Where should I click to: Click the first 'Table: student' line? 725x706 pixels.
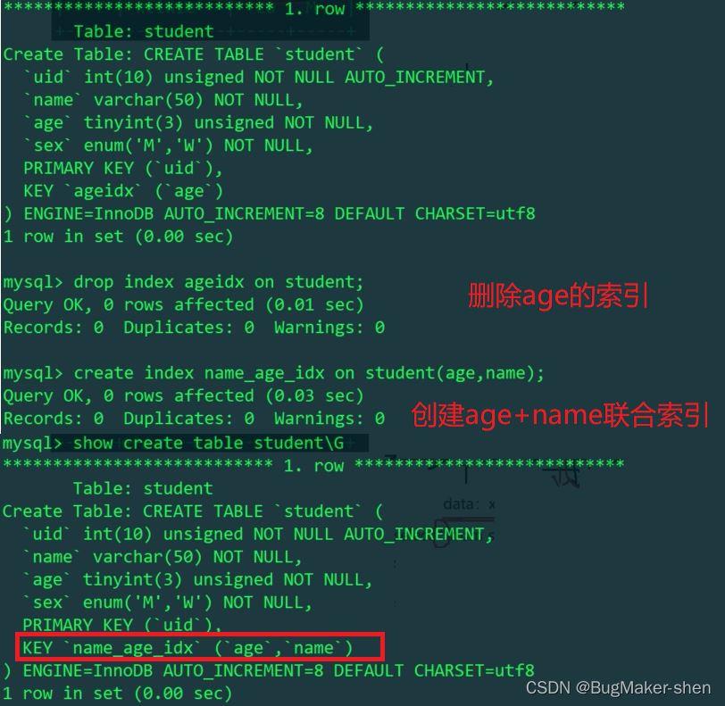click(144, 31)
